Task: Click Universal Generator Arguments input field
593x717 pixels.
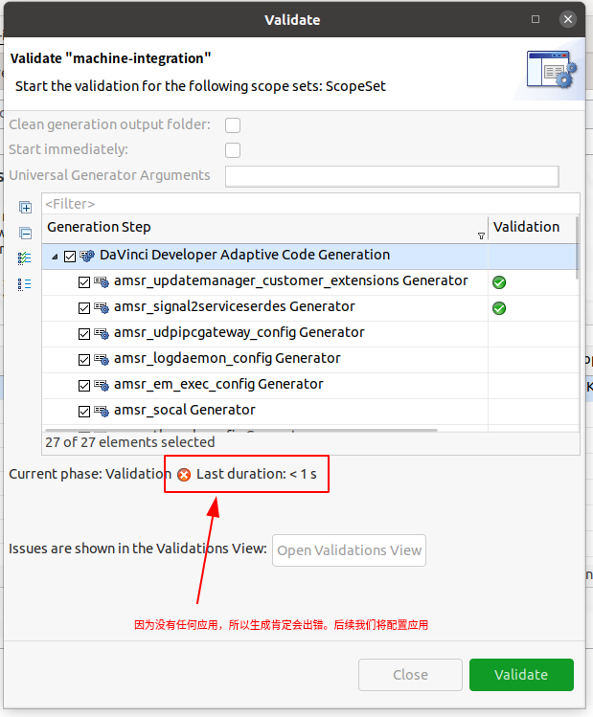Action: pos(392,176)
